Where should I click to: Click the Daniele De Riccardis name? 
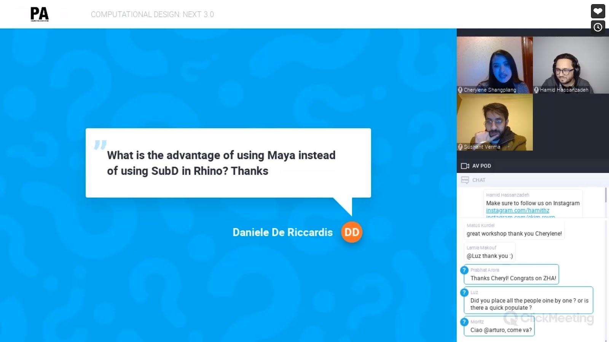tap(283, 233)
